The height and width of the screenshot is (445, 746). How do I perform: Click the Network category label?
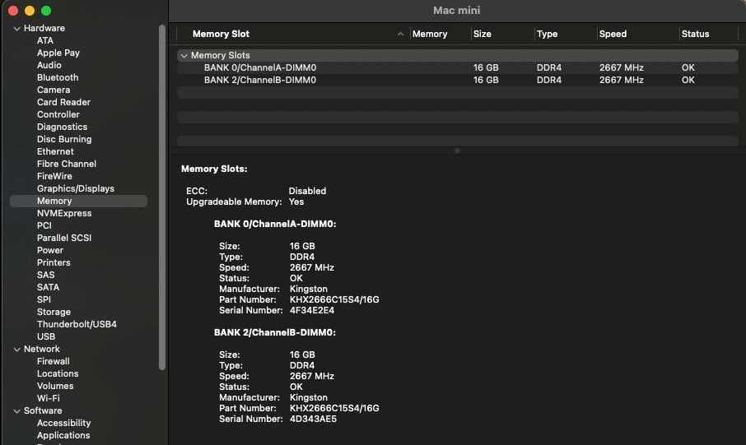[x=42, y=350]
